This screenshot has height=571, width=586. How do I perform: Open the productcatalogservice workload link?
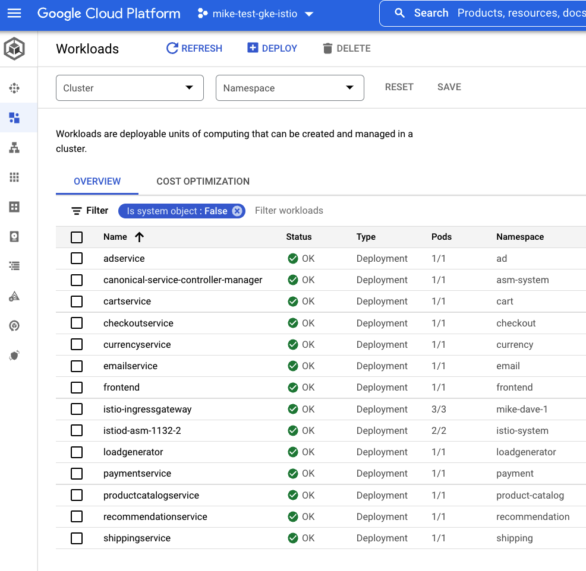[x=151, y=495]
